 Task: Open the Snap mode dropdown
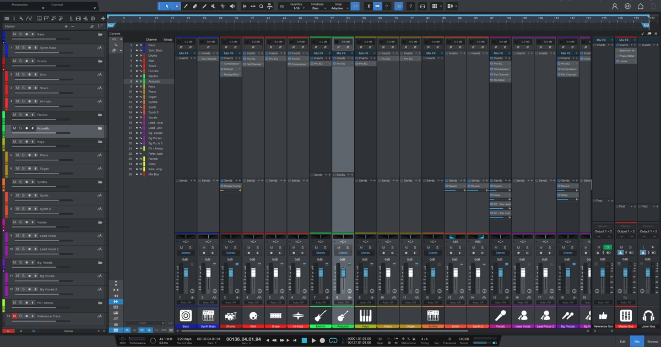pyautogui.click(x=337, y=8)
